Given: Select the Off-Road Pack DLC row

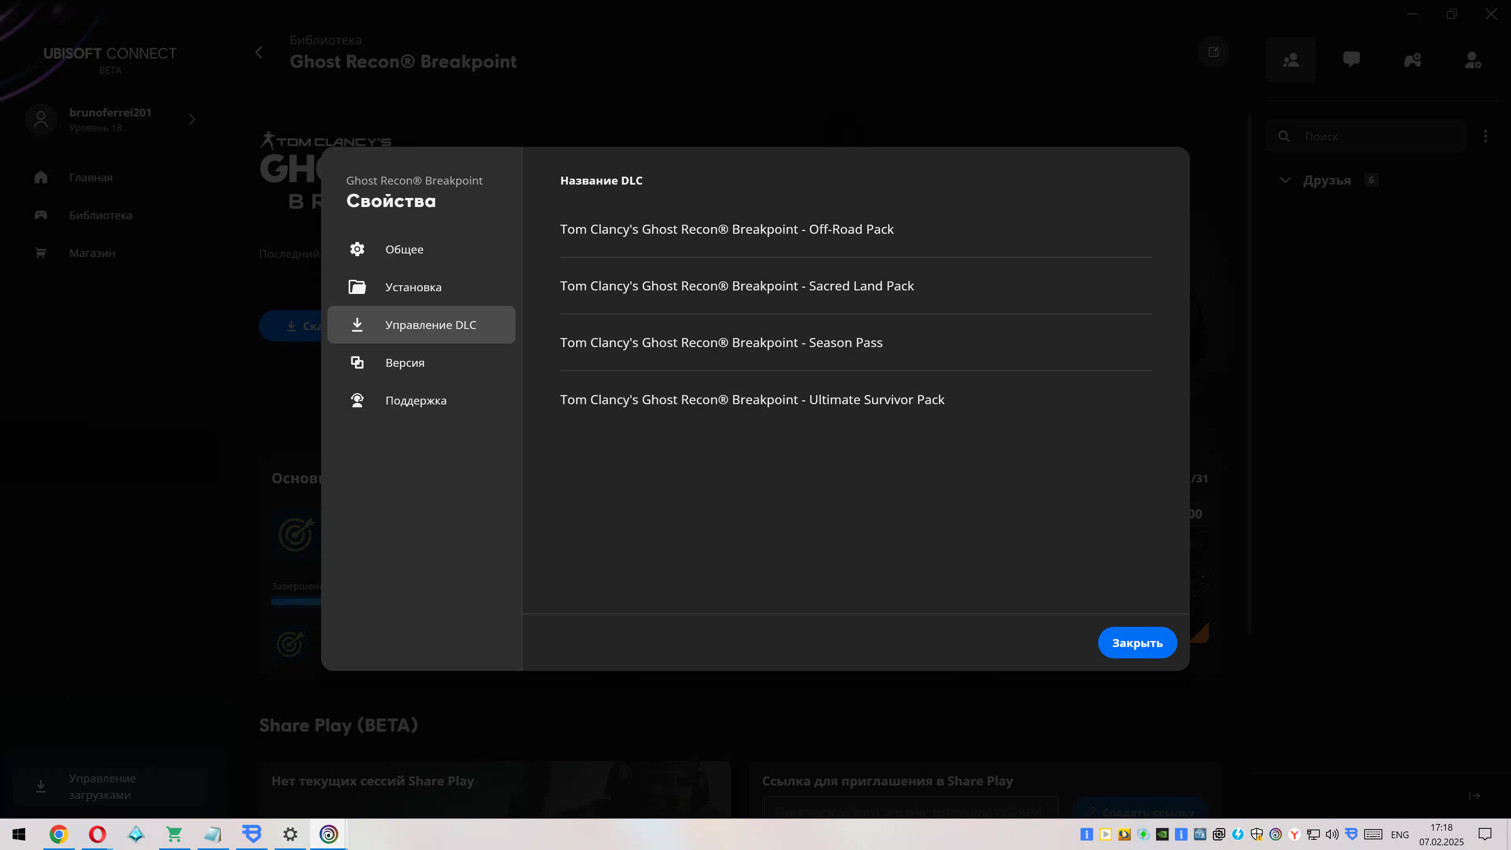Looking at the screenshot, I should (x=856, y=229).
